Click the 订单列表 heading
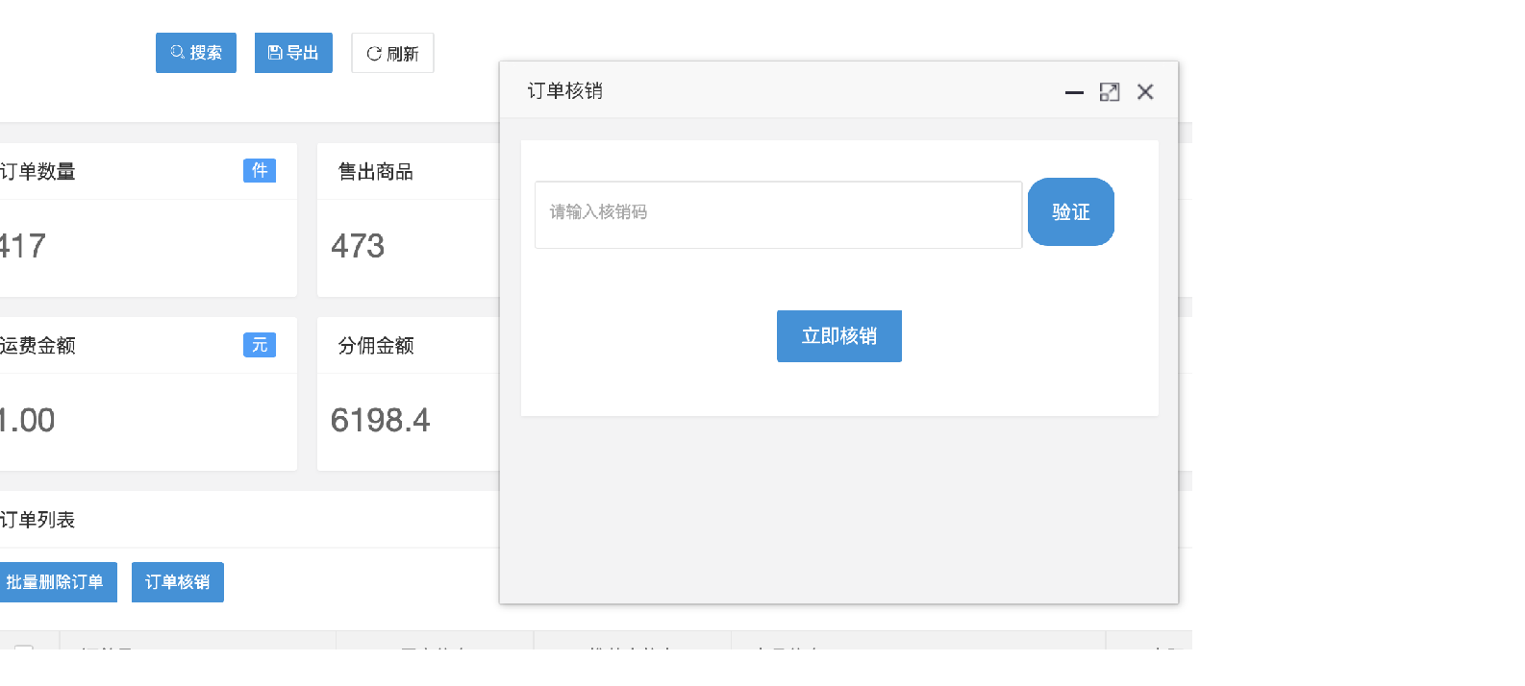The image size is (1525, 686). 37,520
